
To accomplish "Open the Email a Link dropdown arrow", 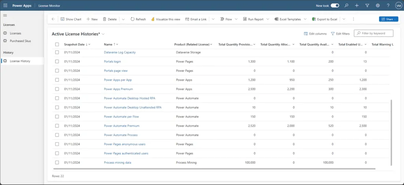I will coord(213,19).
